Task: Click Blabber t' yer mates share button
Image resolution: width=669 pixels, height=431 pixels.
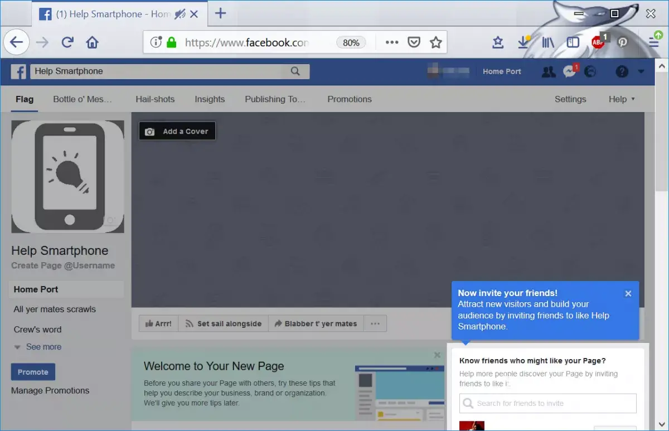Action: tap(316, 323)
